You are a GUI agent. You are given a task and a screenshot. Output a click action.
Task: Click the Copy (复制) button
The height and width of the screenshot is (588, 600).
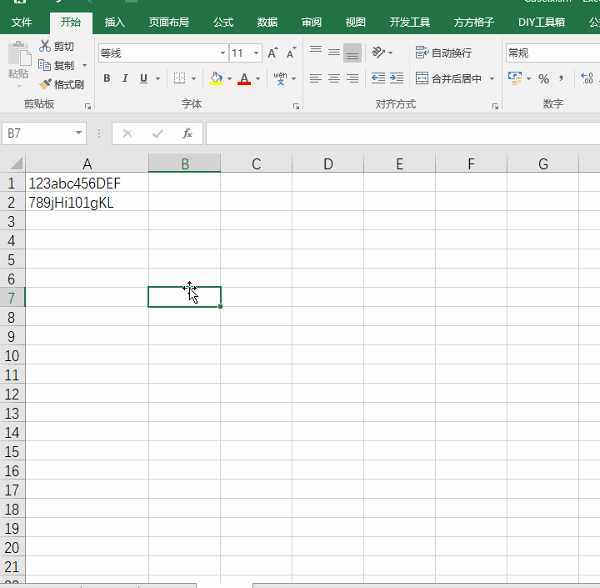pos(57,65)
